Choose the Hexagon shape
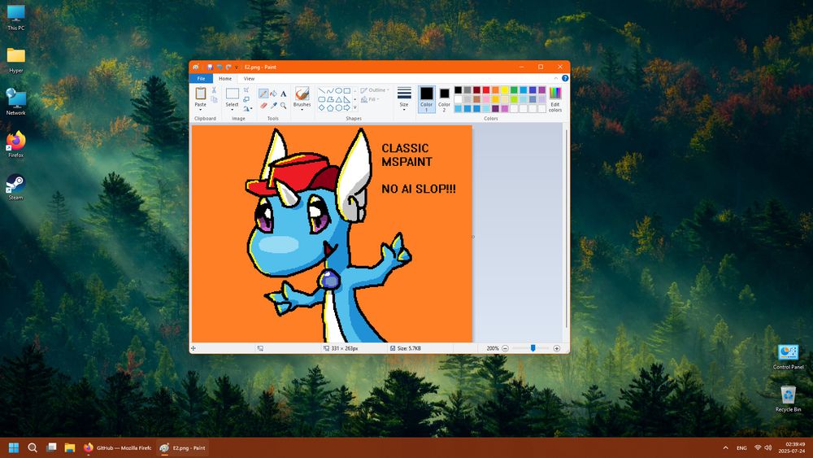The height and width of the screenshot is (458, 813). click(x=338, y=108)
